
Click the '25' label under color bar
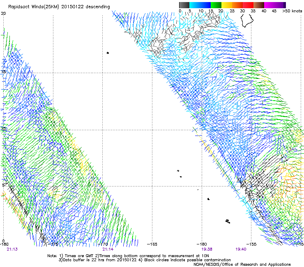click(232, 11)
